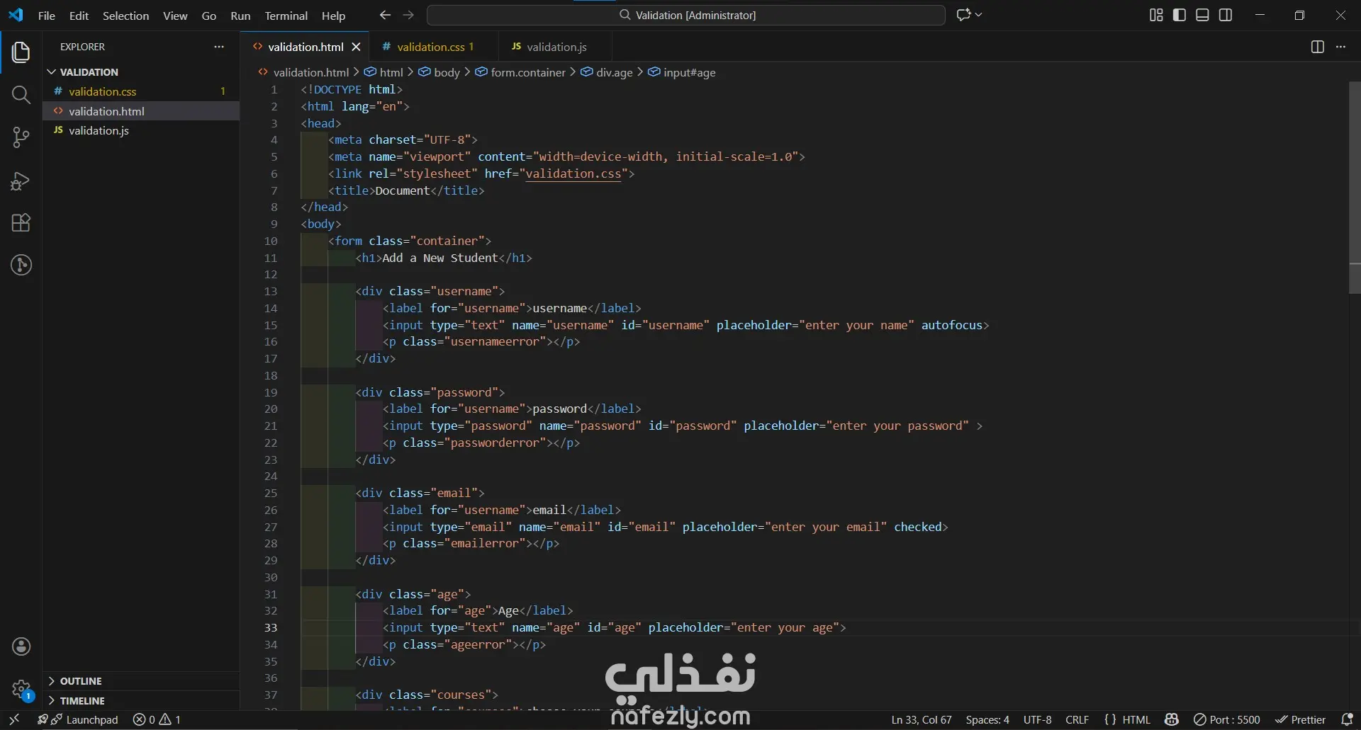Open the Run and Debug view icon

point(21,181)
